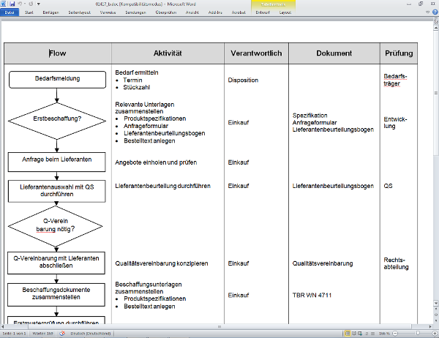
Task: Switch to the Seitenlayout tab
Action: tap(80, 13)
